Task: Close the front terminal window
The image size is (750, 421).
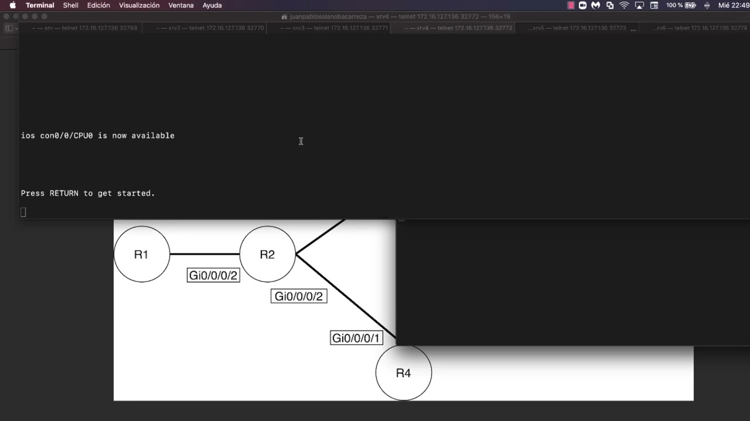Action: pos(26,17)
